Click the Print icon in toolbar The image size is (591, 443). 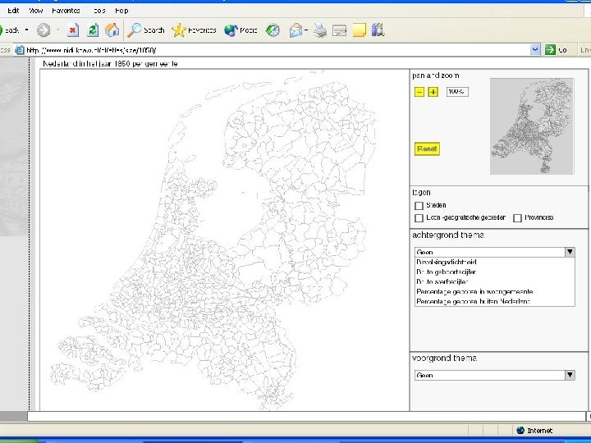[x=320, y=30]
